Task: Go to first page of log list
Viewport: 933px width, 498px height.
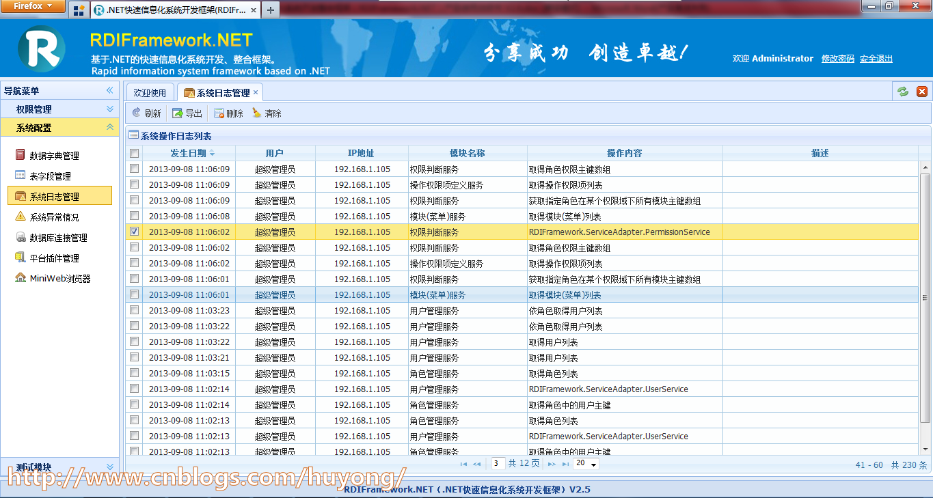Action: click(x=463, y=464)
